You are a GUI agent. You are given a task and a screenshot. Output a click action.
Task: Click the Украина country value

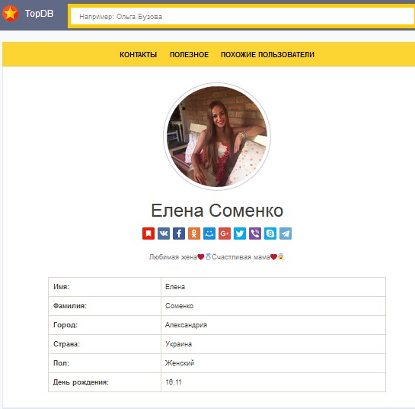click(x=179, y=344)
